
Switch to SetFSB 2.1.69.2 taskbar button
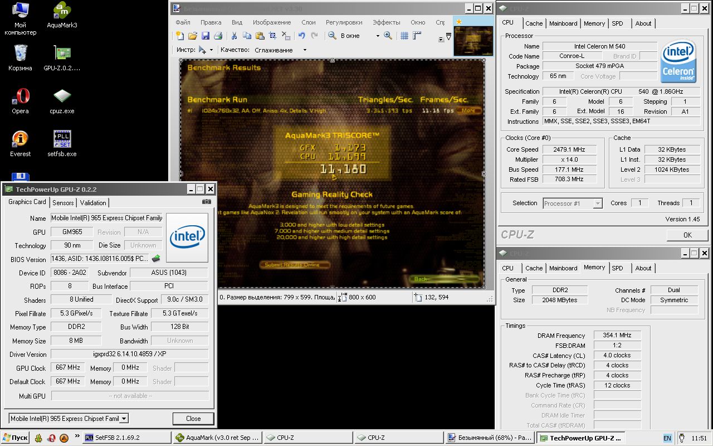126,438
